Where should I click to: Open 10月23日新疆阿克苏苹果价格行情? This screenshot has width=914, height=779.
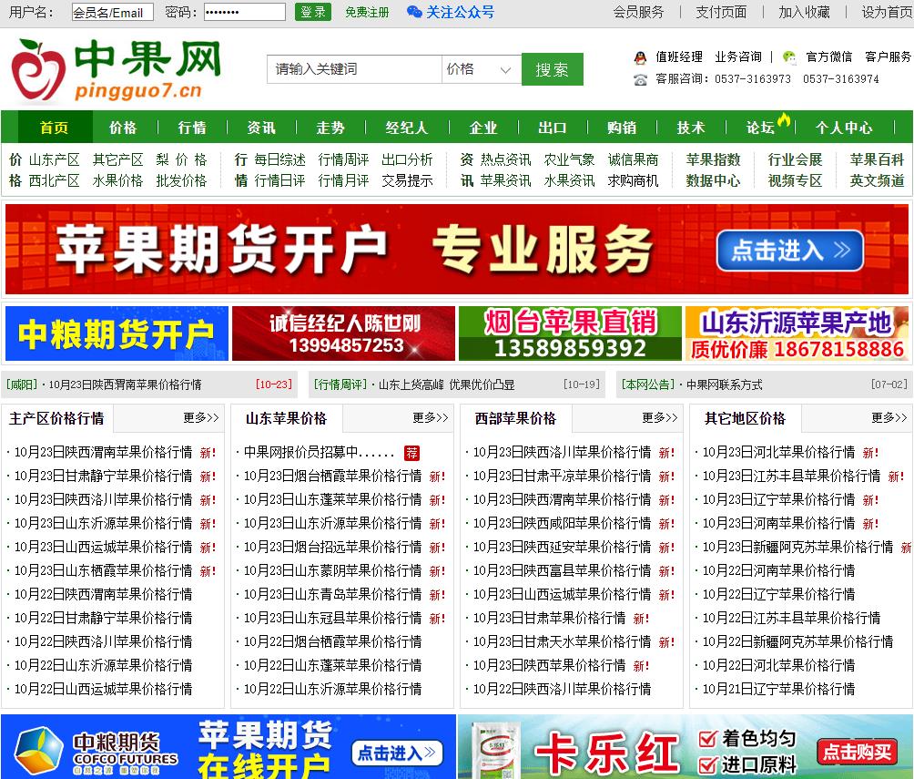tap(797, 548)
